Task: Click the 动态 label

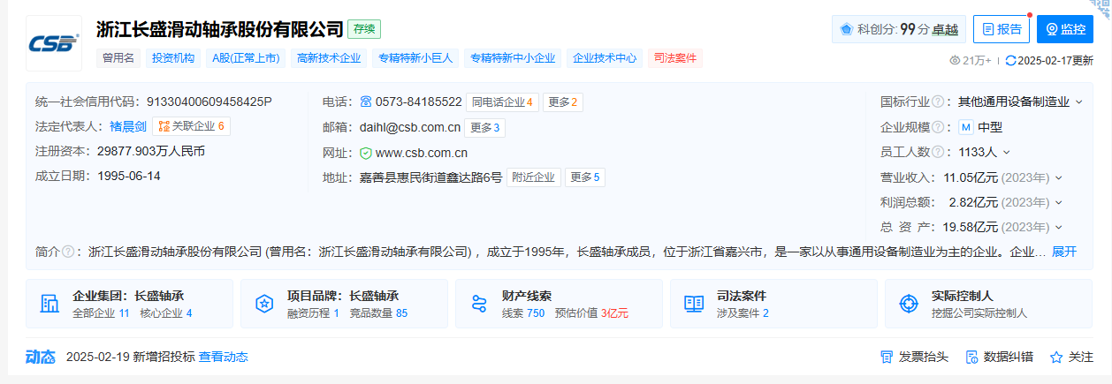Action: coord(40,357)
